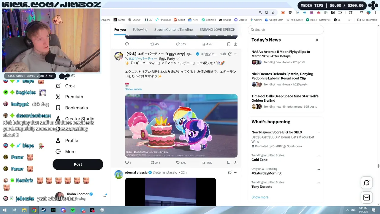Open Spotify from the taskbar

[x=73, y=210]
